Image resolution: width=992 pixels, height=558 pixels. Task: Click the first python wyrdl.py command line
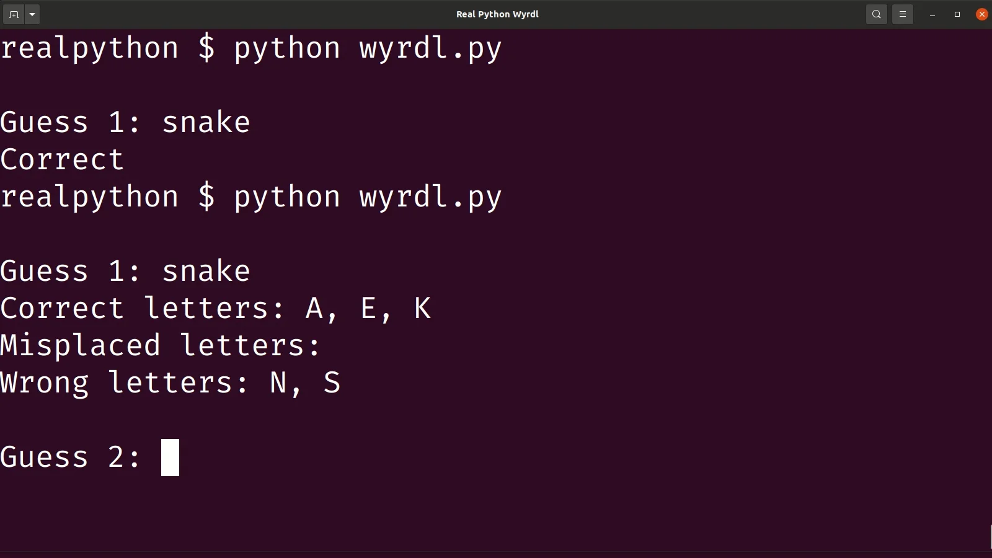[250, 48]
